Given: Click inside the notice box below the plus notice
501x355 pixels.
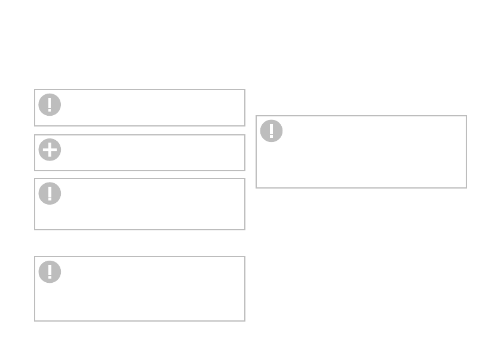Looking at the screenshot, I should 149,204.
